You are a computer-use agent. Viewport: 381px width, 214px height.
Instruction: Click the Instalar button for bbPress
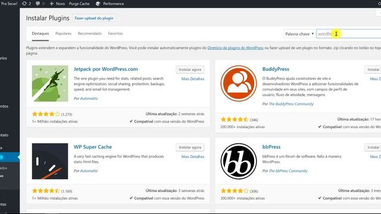pyautogui.click(x=373, y=147)
